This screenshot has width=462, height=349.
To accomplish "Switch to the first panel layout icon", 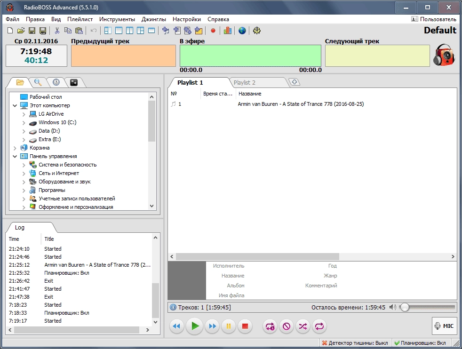I will pos(108,31).
